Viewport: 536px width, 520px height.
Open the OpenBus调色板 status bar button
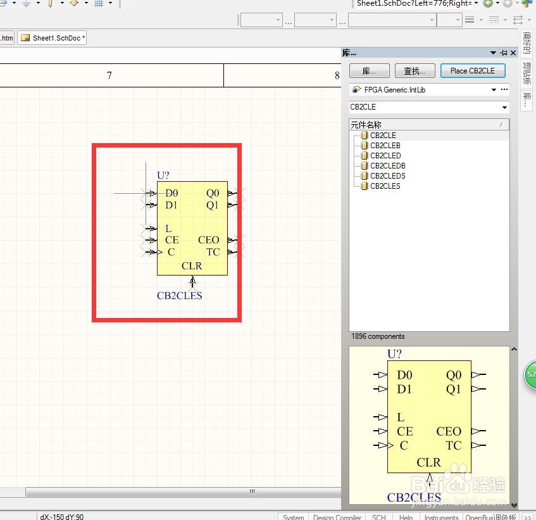click(490, 517)
